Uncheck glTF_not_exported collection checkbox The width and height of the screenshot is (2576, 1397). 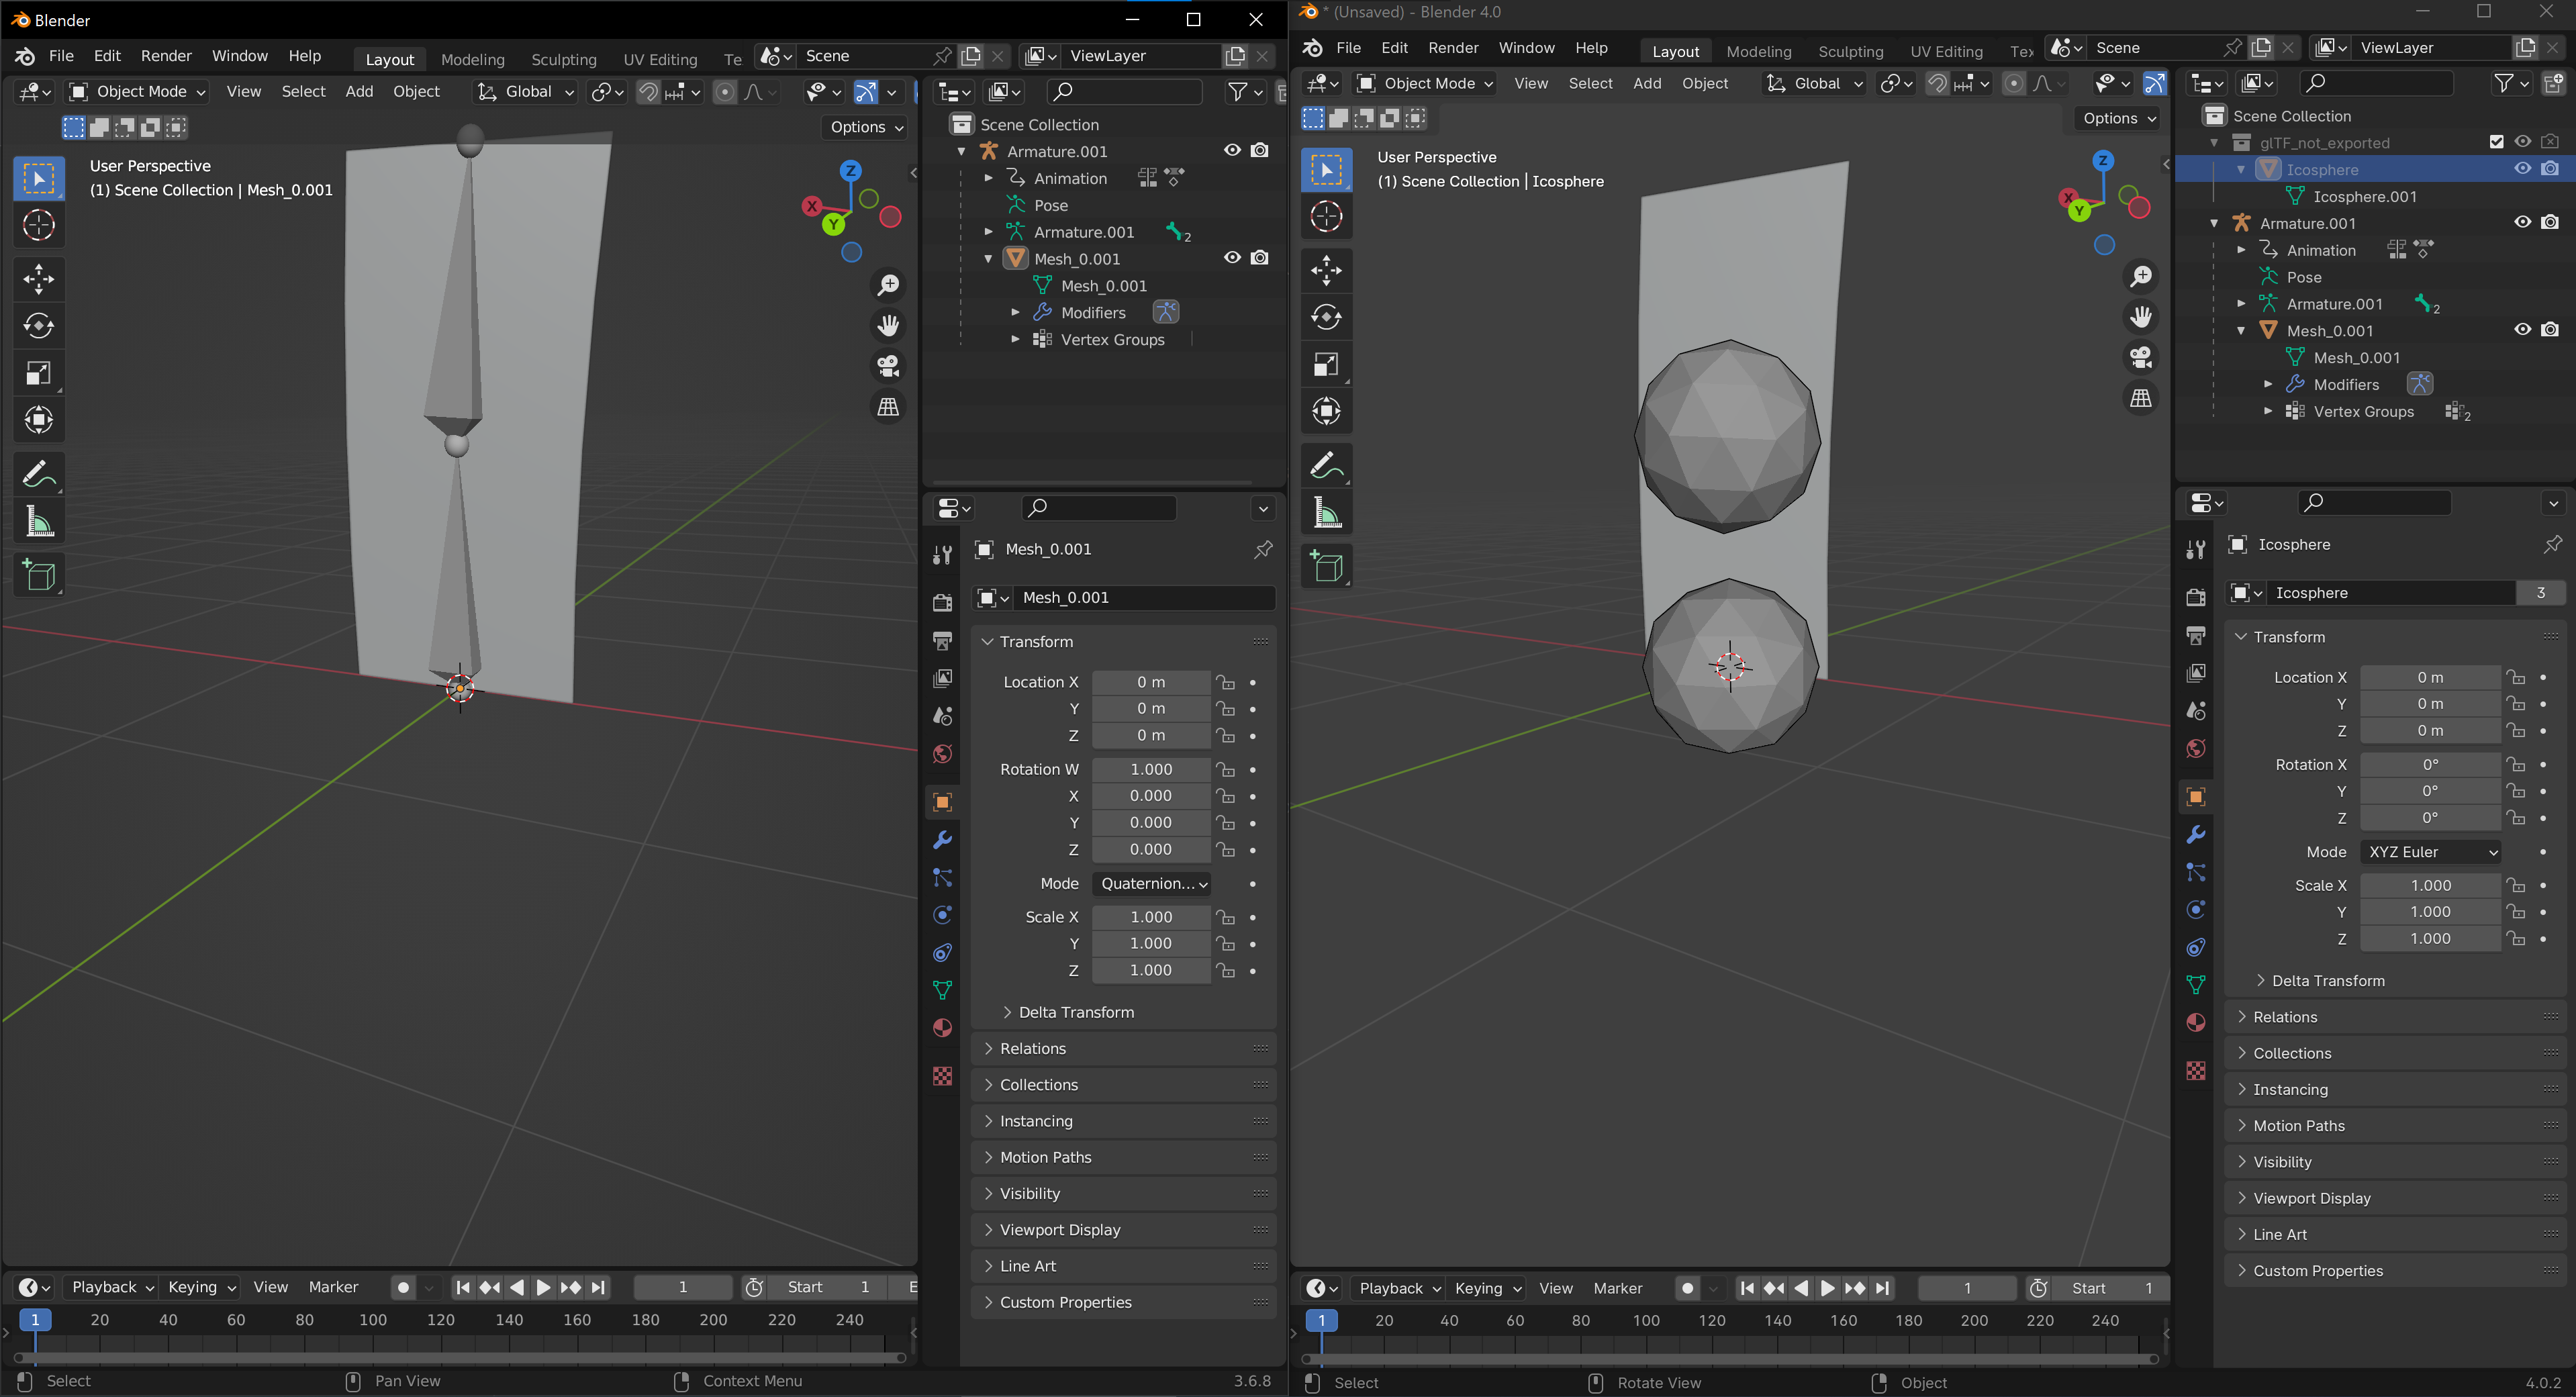tap(2496, 142)
